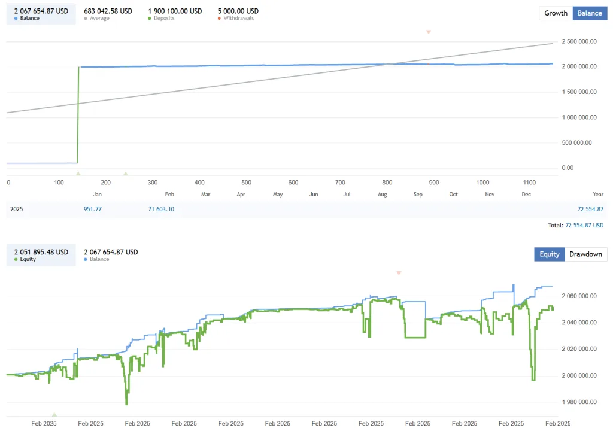
Task: Select the green Deposits legend marker
Action: pos(150,17)
